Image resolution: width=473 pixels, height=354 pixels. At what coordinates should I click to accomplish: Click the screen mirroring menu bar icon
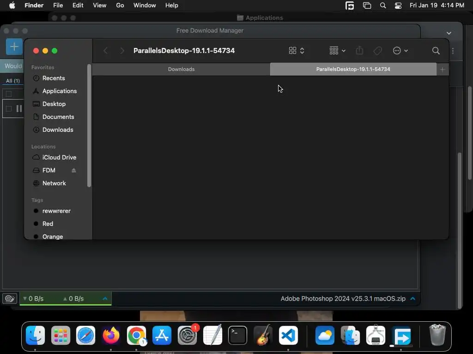tap(367, 6)
